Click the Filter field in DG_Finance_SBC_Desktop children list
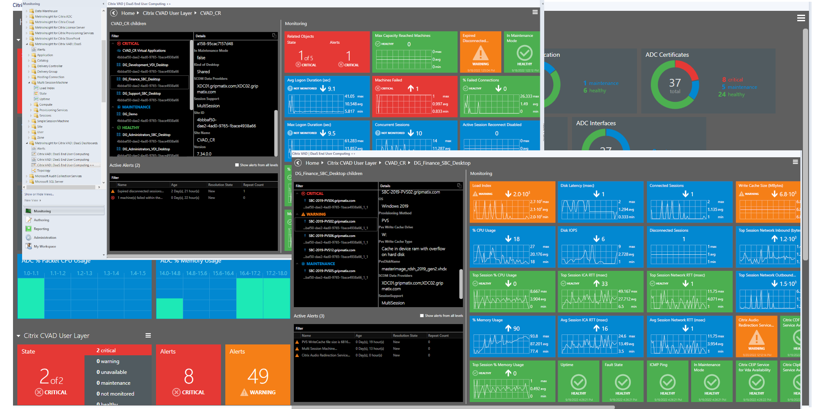The image size is (825, 409). (x=336, y=185)
